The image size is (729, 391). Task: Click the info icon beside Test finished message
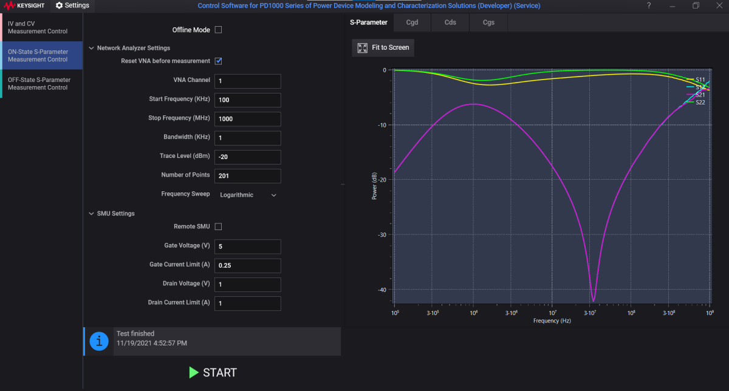tap(98, 341)
